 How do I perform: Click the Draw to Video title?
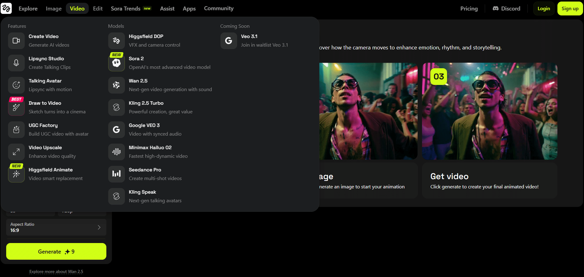tap(45, 103)
